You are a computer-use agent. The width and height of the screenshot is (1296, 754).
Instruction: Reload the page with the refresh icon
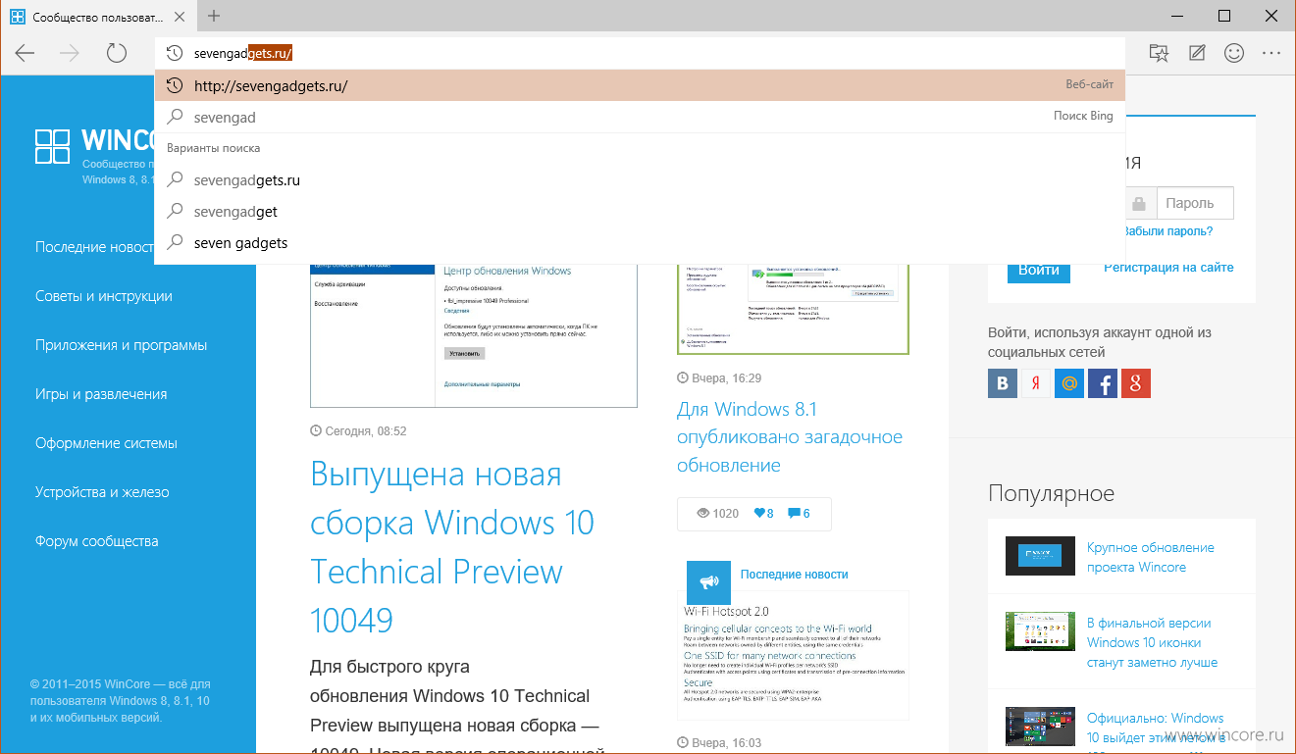click(117, 53)
